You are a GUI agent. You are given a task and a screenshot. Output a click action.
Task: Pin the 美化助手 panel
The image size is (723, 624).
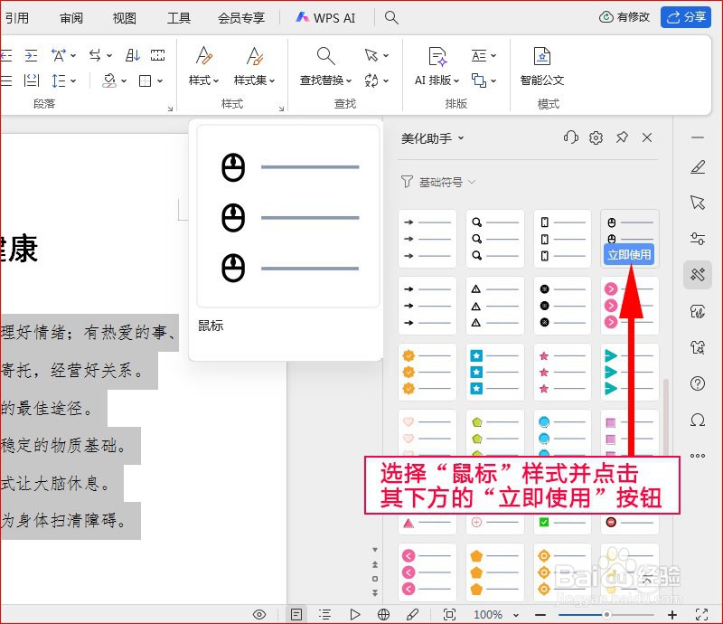(x=623, y=137)
